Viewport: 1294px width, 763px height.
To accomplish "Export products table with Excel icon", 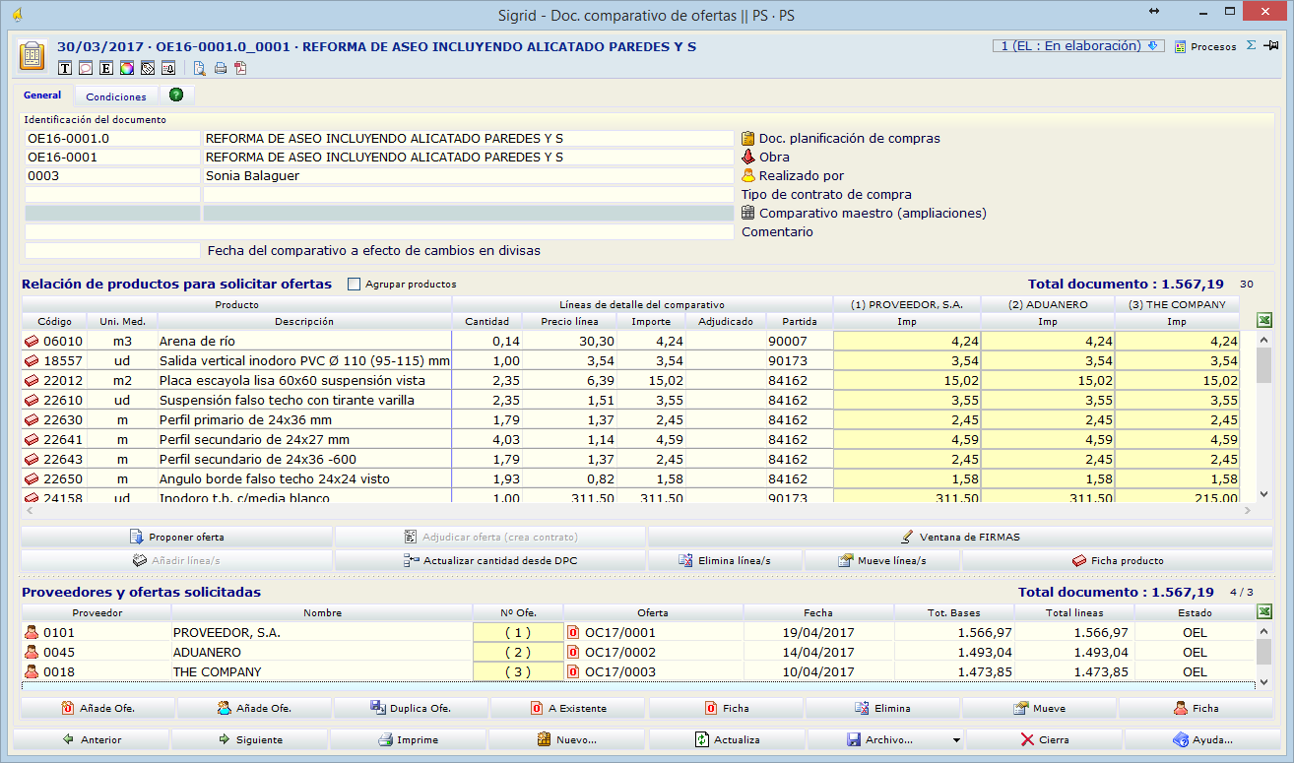I will coord(1265,320).
